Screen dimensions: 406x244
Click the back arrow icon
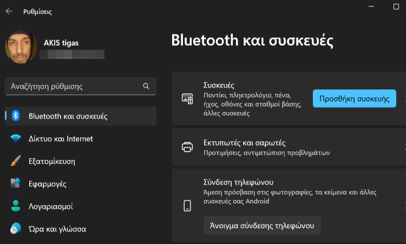click(x=9, y=11)
